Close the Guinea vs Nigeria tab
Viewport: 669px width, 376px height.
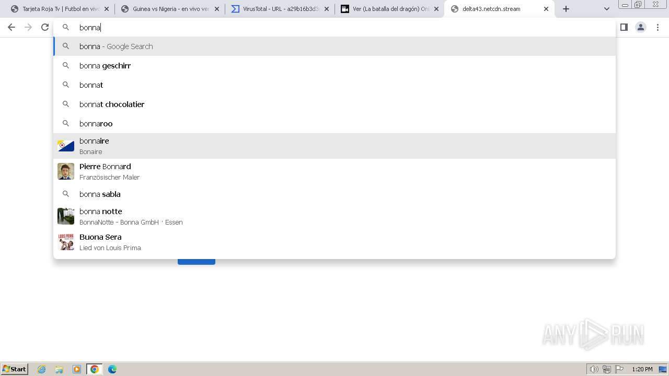[216, 9]
